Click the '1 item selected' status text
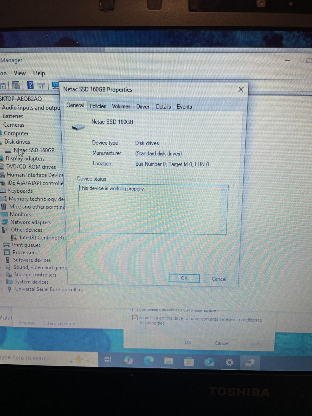The width and height of the screenshot is (312, 416). 59,323
